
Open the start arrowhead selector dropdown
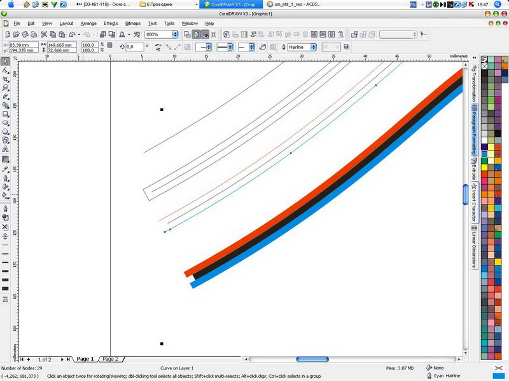click(209, 47)
